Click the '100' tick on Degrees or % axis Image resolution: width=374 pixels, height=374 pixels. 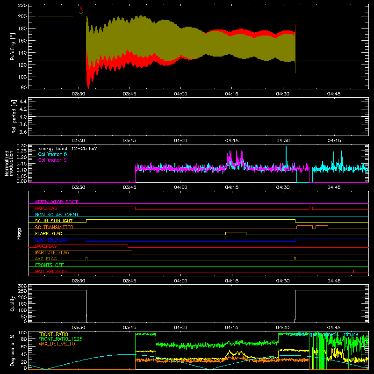22,333
